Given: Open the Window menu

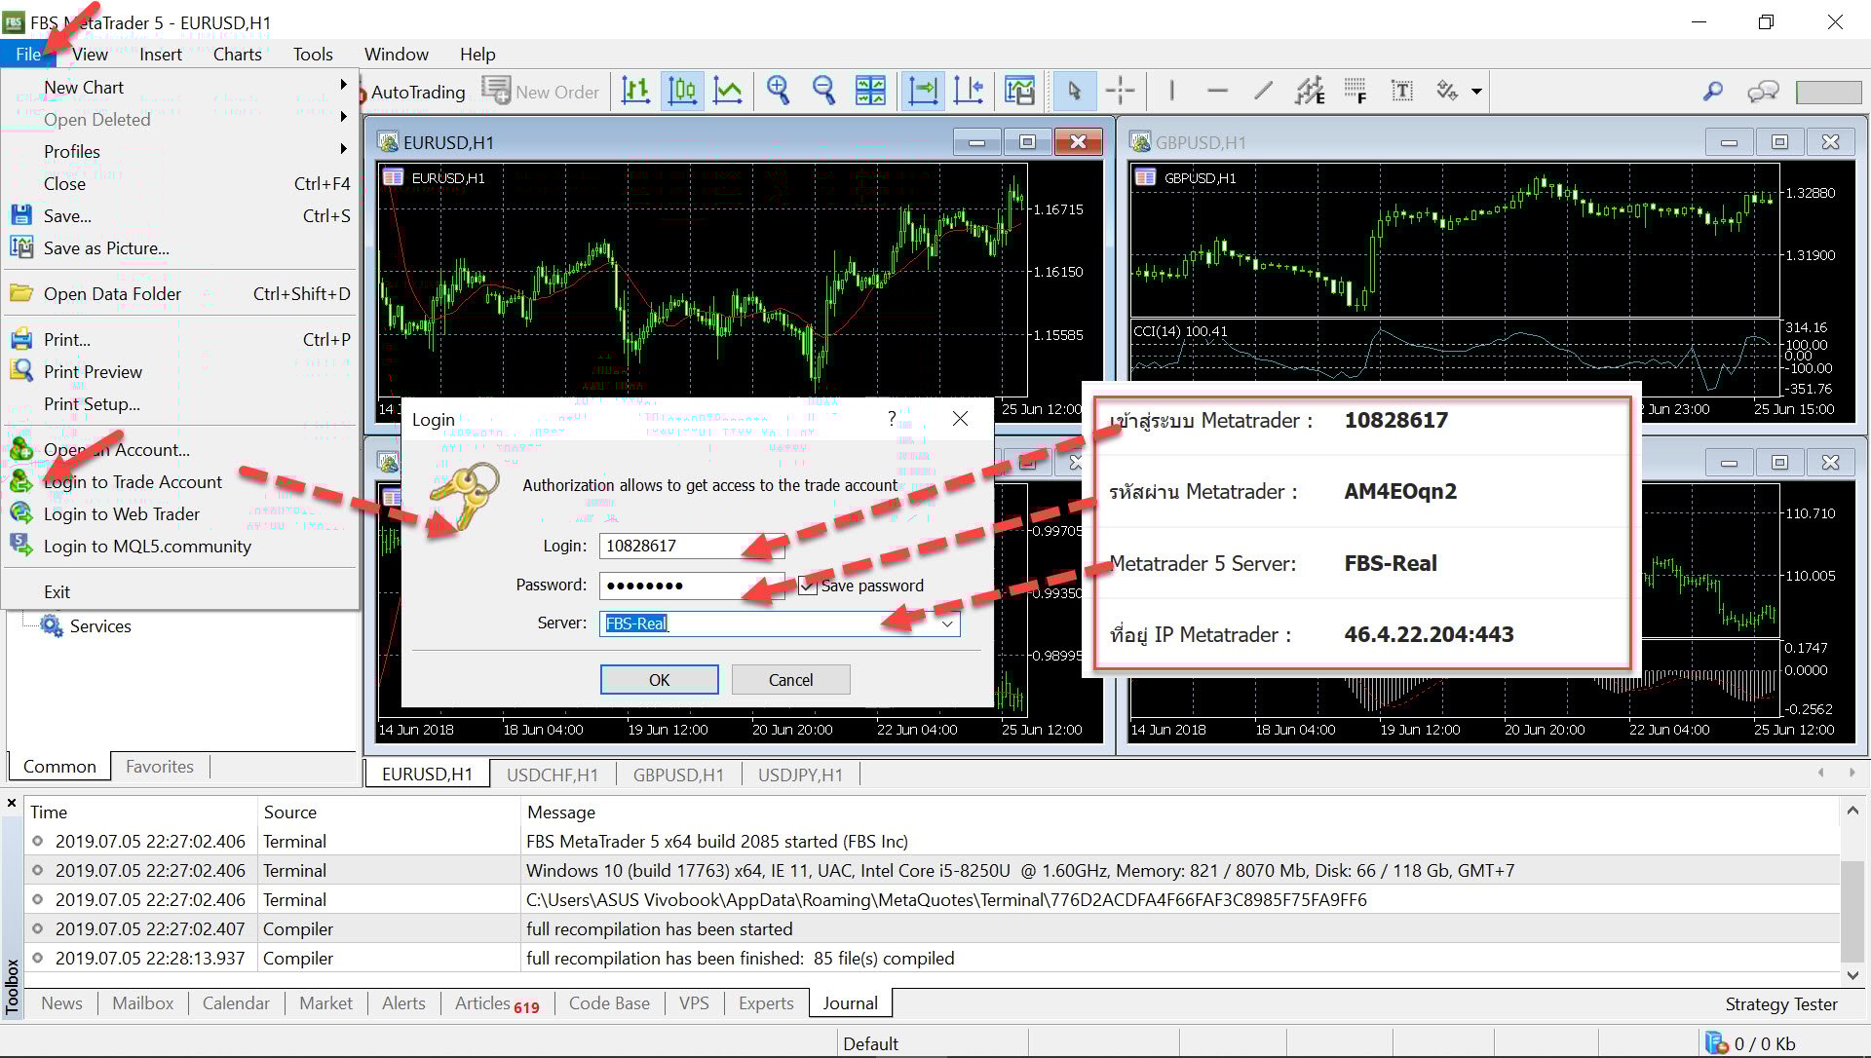Looking at the screenshot, I should 396,54.
